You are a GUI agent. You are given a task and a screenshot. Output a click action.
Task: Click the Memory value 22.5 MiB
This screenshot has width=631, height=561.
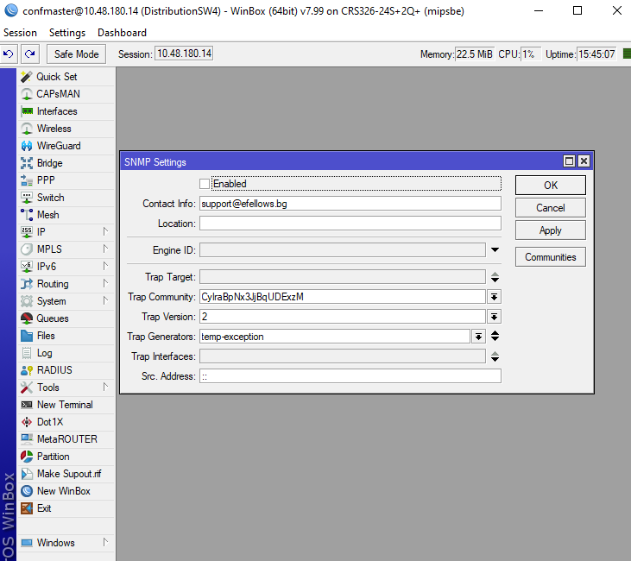point(475,54)
